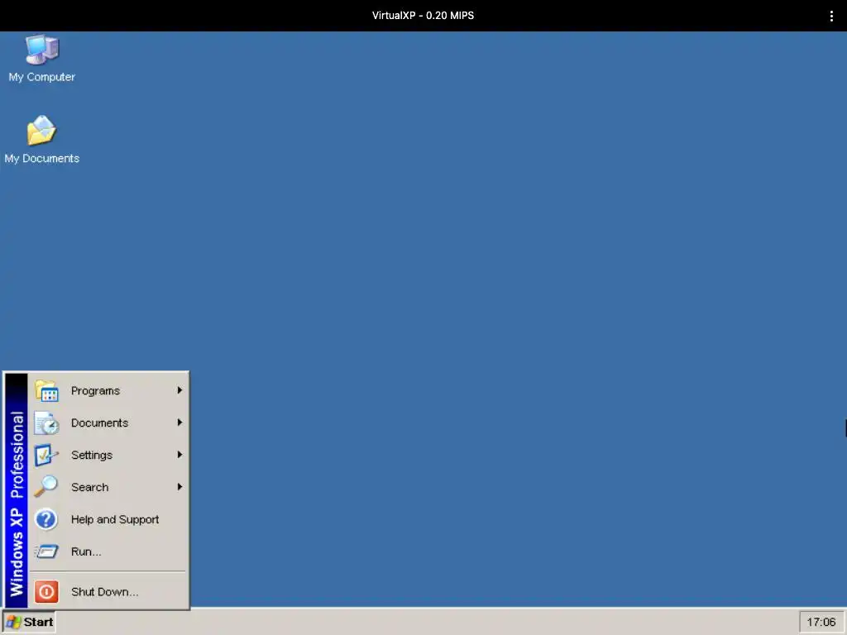The image size is (847, 635).
Task: Click the Windows flag logo on Start
Action: (x=13, y=622)
